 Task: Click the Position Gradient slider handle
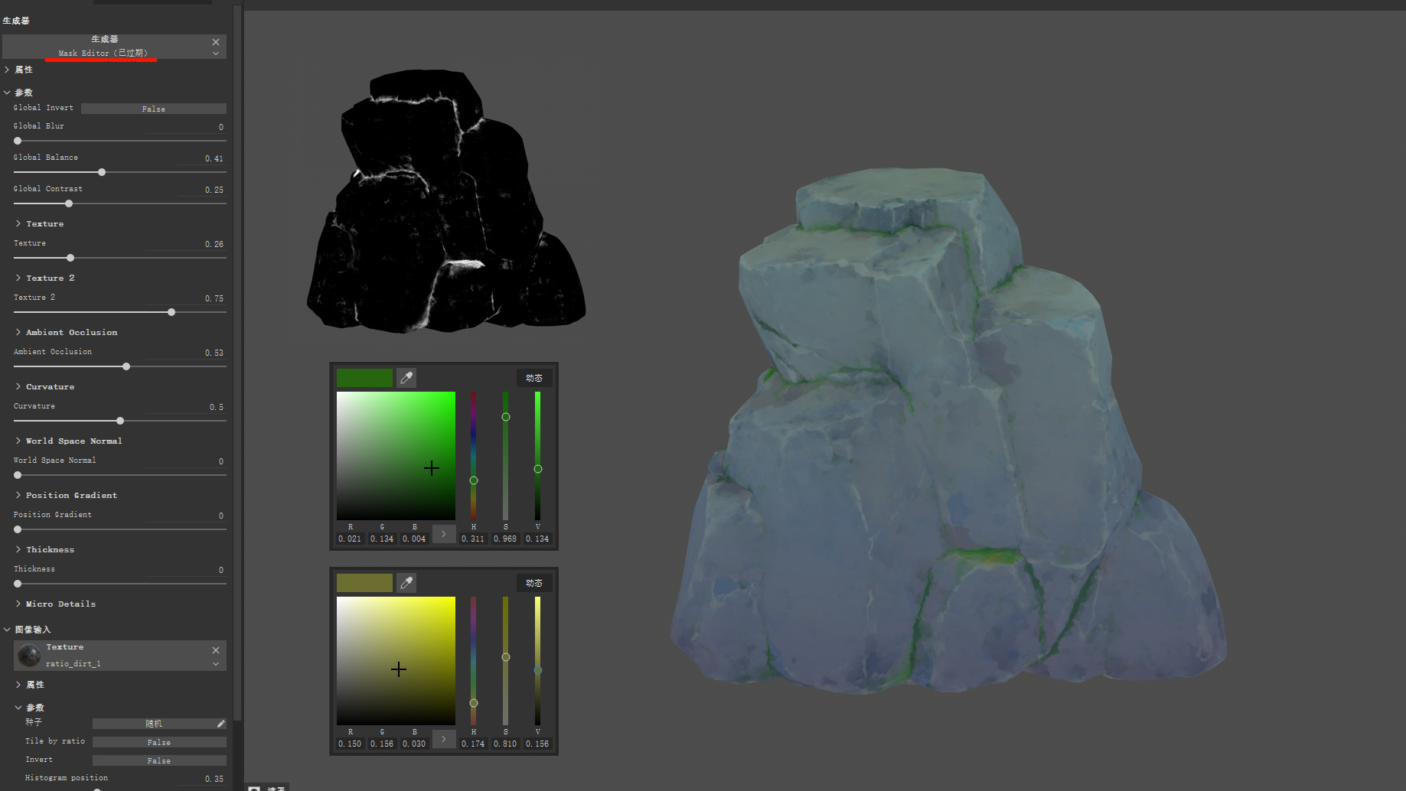coord(18,529)
